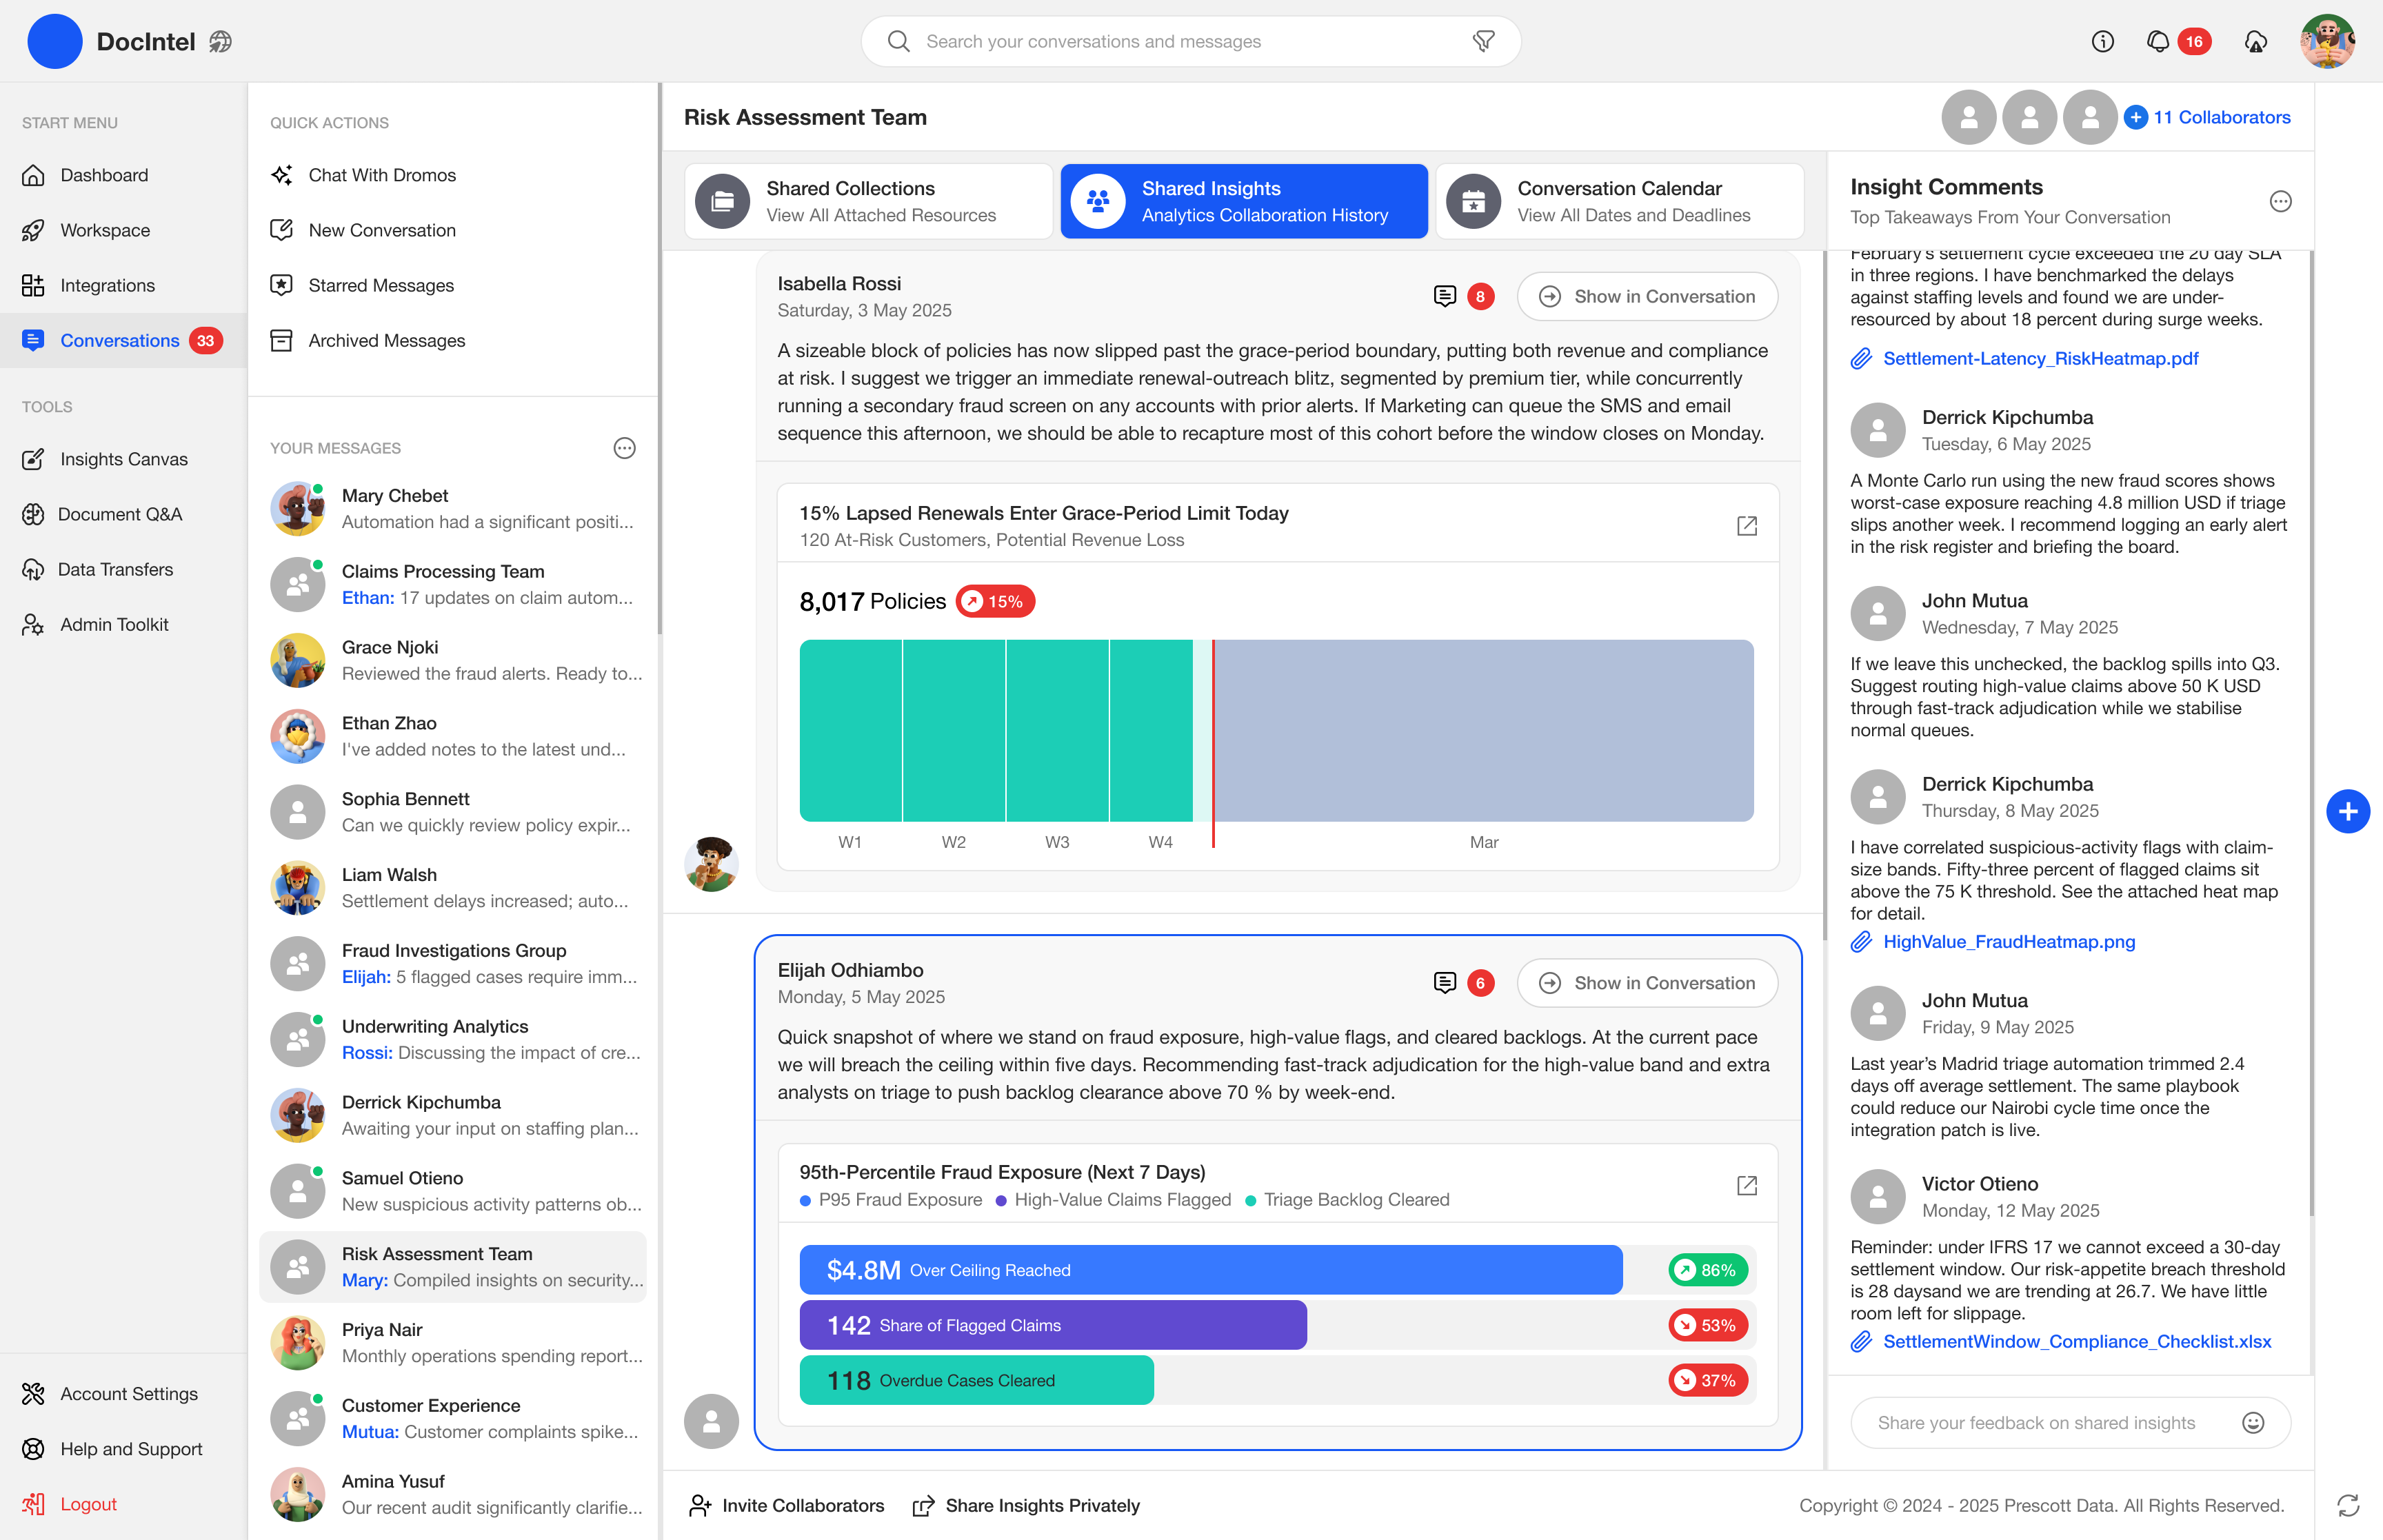The image size is (2383, 1540).
Task: Open the Insights Canvas tool
Action: [x=123, y=459]
